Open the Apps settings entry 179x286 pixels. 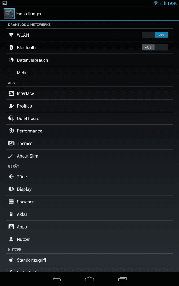coord(90,227)
